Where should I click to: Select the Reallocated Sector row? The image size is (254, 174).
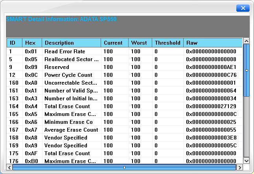124,59
